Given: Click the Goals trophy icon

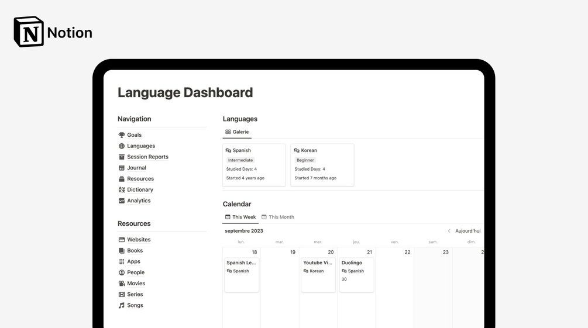Looking at the screenshot, I should pyautogui.click(x=122, y=135).
